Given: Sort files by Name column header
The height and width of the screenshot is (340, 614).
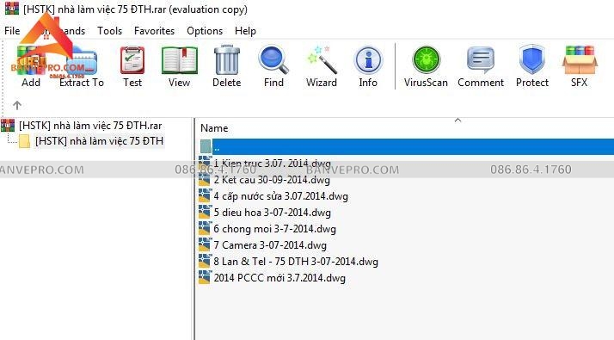Looking at the screenshot, I should [x=214, y=128].
